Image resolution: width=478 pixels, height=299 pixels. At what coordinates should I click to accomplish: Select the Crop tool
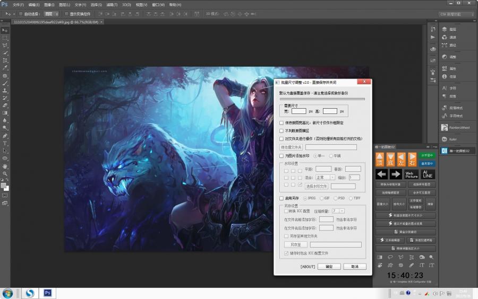click(5, 60)
